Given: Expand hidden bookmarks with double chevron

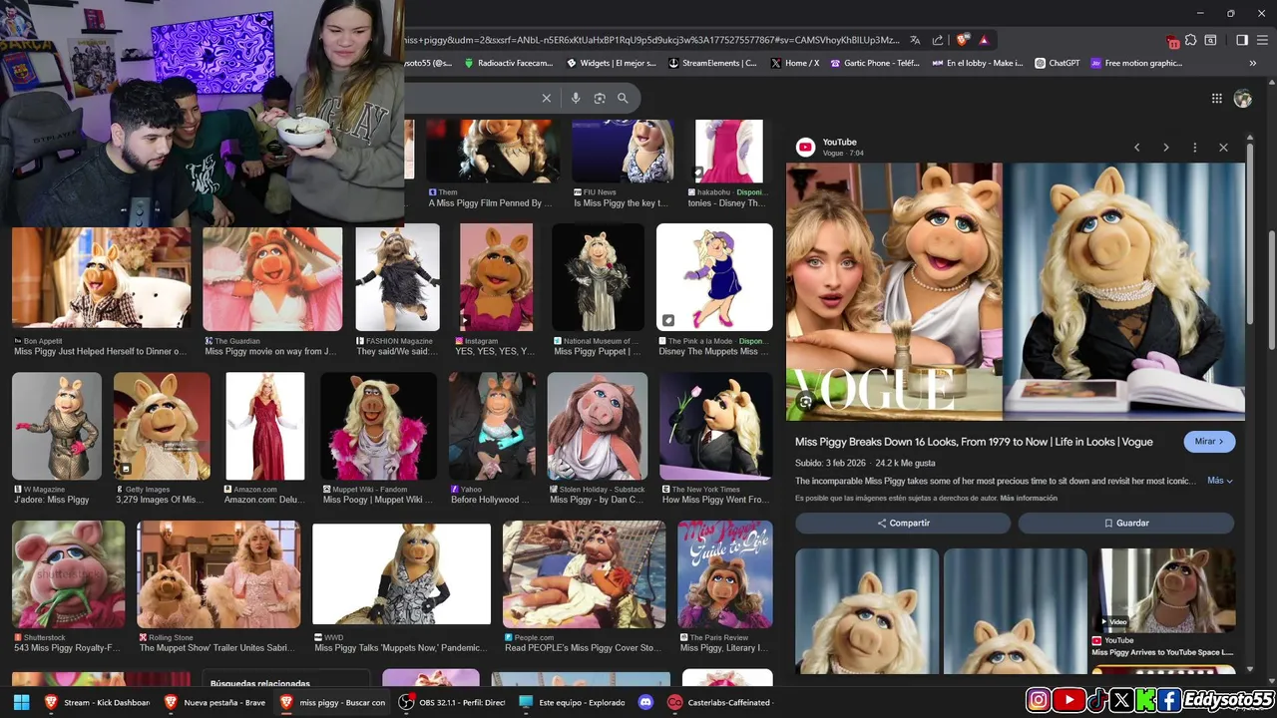Looking at the screenshot, I should point(1253,63).
